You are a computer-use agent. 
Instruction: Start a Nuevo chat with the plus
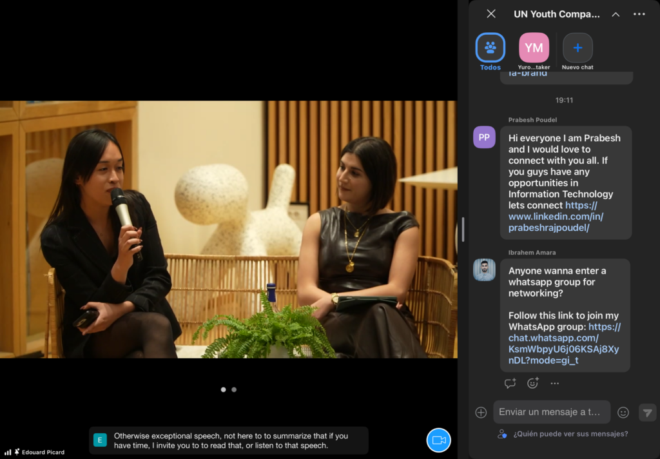[x=577, y=48]
